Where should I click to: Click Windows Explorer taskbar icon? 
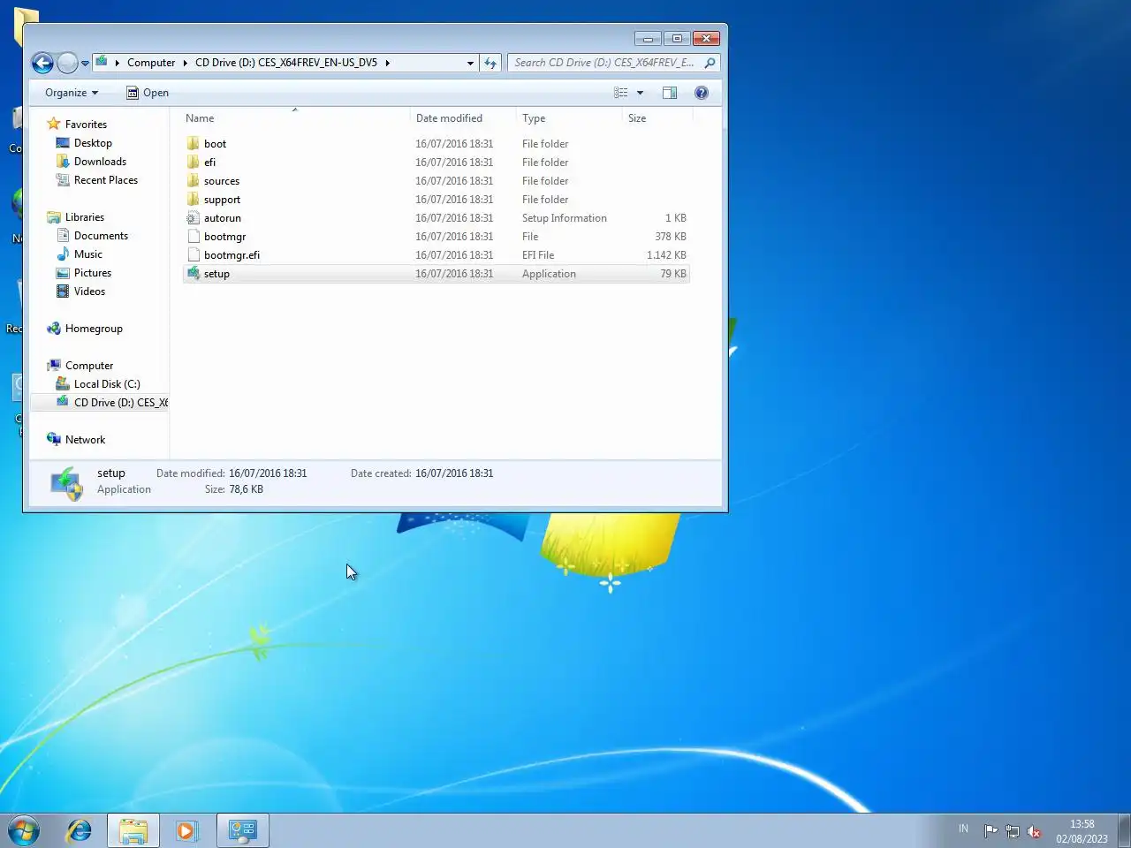(x=133, y=830)
